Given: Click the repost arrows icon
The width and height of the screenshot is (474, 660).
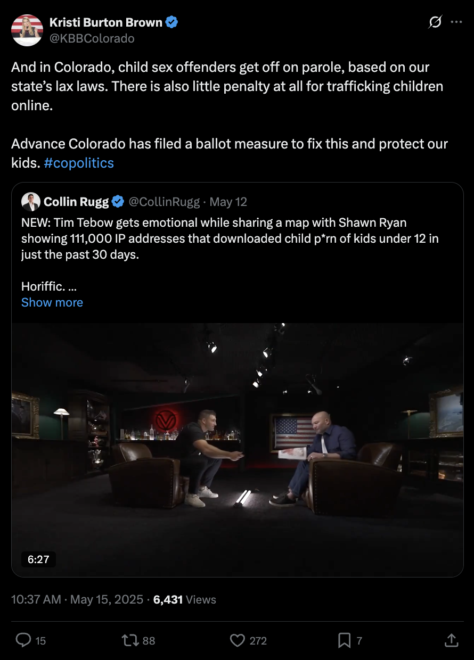Looking at the screenshot, I should [x=130, y=640].
